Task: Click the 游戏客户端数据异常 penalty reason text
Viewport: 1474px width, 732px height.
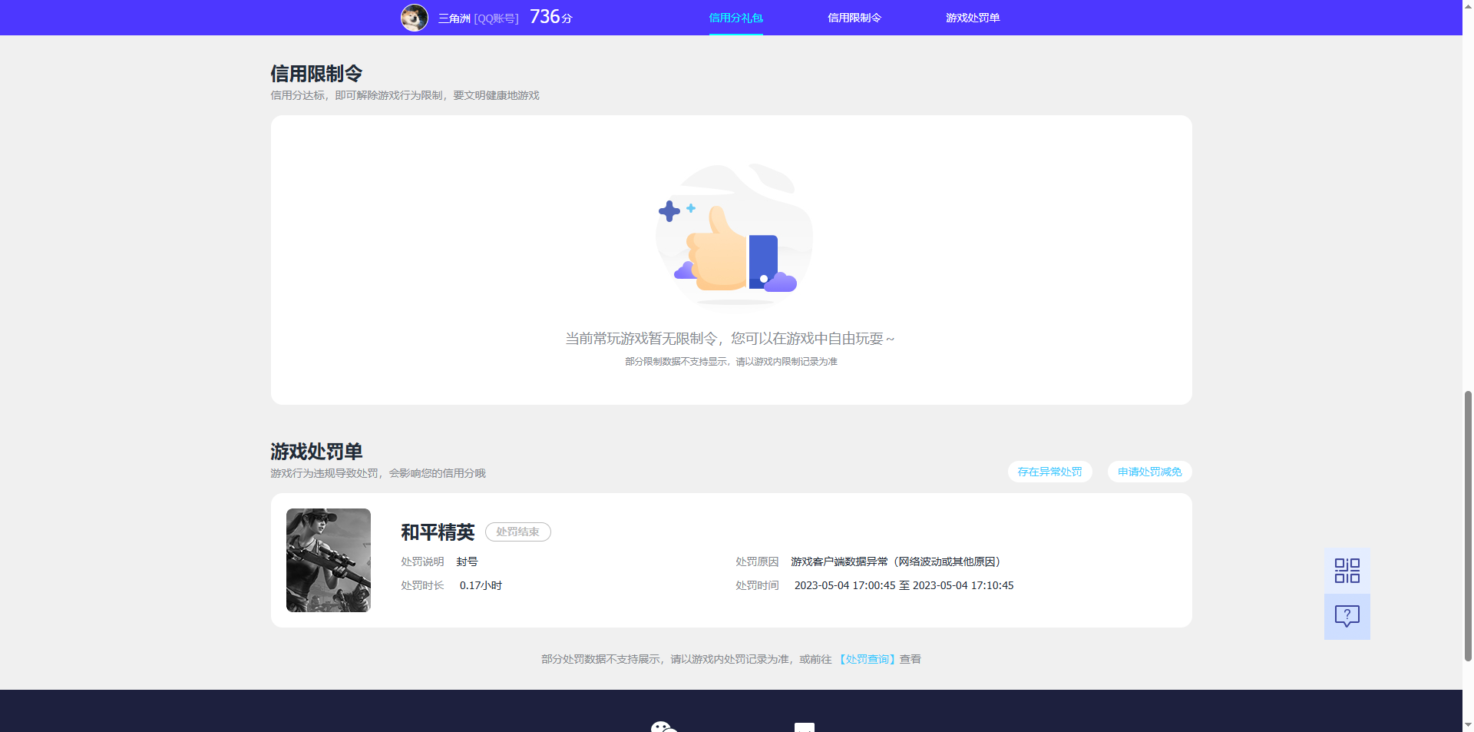Action: pyautogui.click(x=895, y=561)
